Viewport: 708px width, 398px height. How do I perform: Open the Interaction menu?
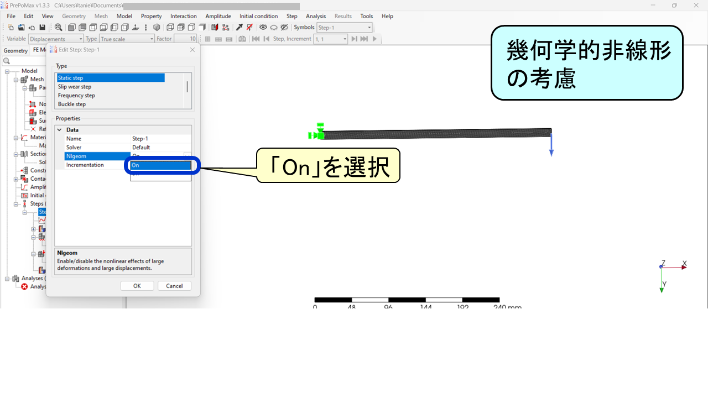point(183,16)
